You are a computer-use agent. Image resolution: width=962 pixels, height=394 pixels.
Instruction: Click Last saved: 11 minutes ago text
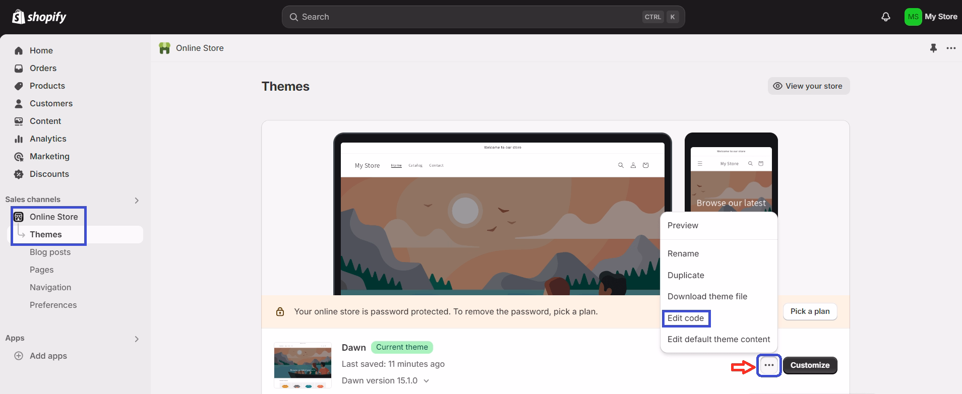click(x=393, y=364)
